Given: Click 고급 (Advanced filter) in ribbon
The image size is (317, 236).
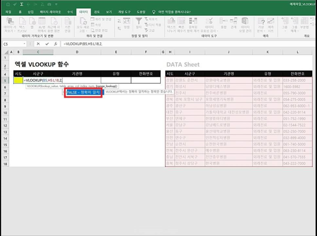Looking at the screenshot, I should tap(150, 31).
